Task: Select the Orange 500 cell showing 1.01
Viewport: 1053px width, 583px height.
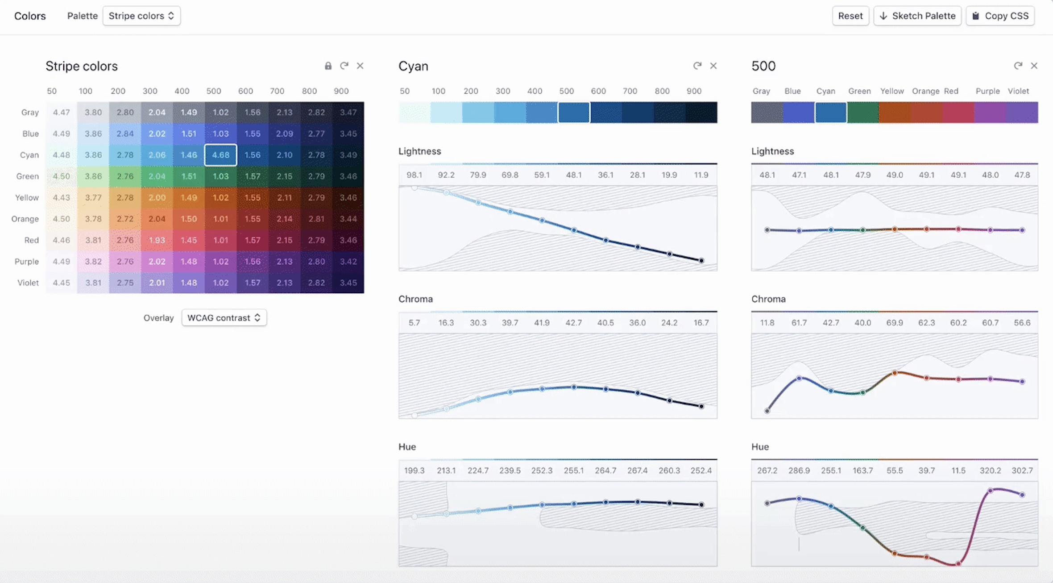Action: click(x=220, y=219)
